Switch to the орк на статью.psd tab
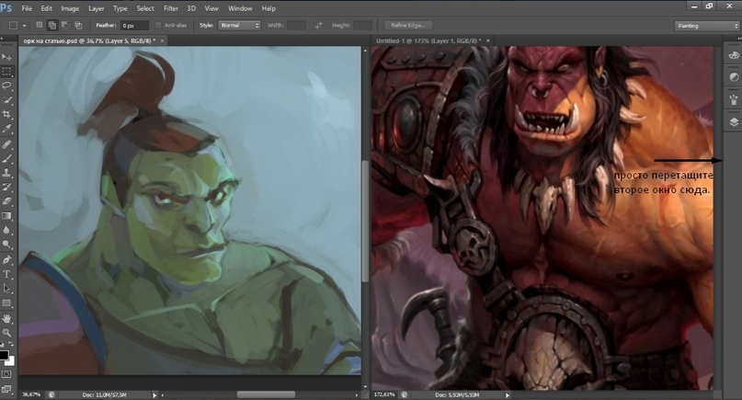The width and height of the screenshot is (742, 400). pos(89,41)
